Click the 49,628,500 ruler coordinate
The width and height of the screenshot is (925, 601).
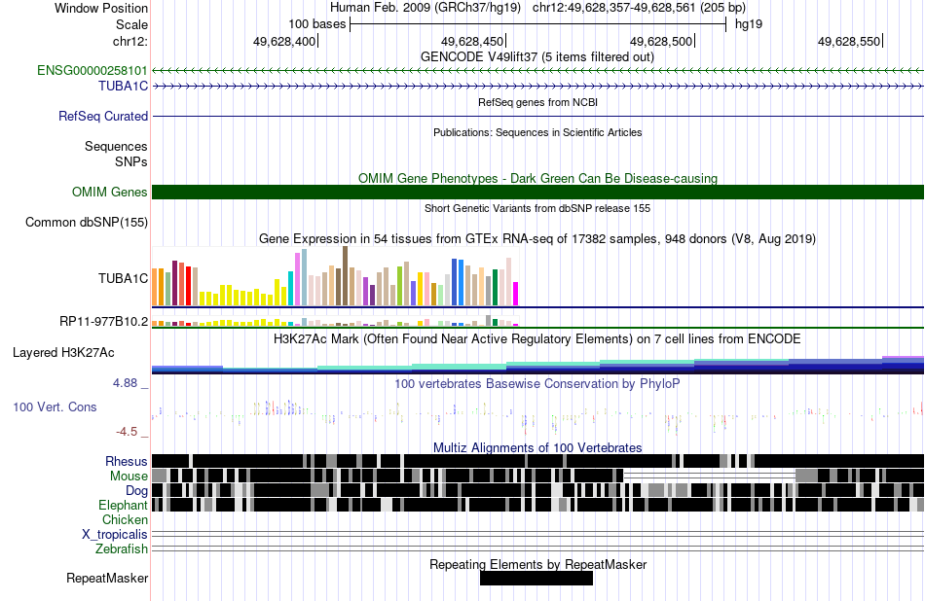click(x=661, y=41)
